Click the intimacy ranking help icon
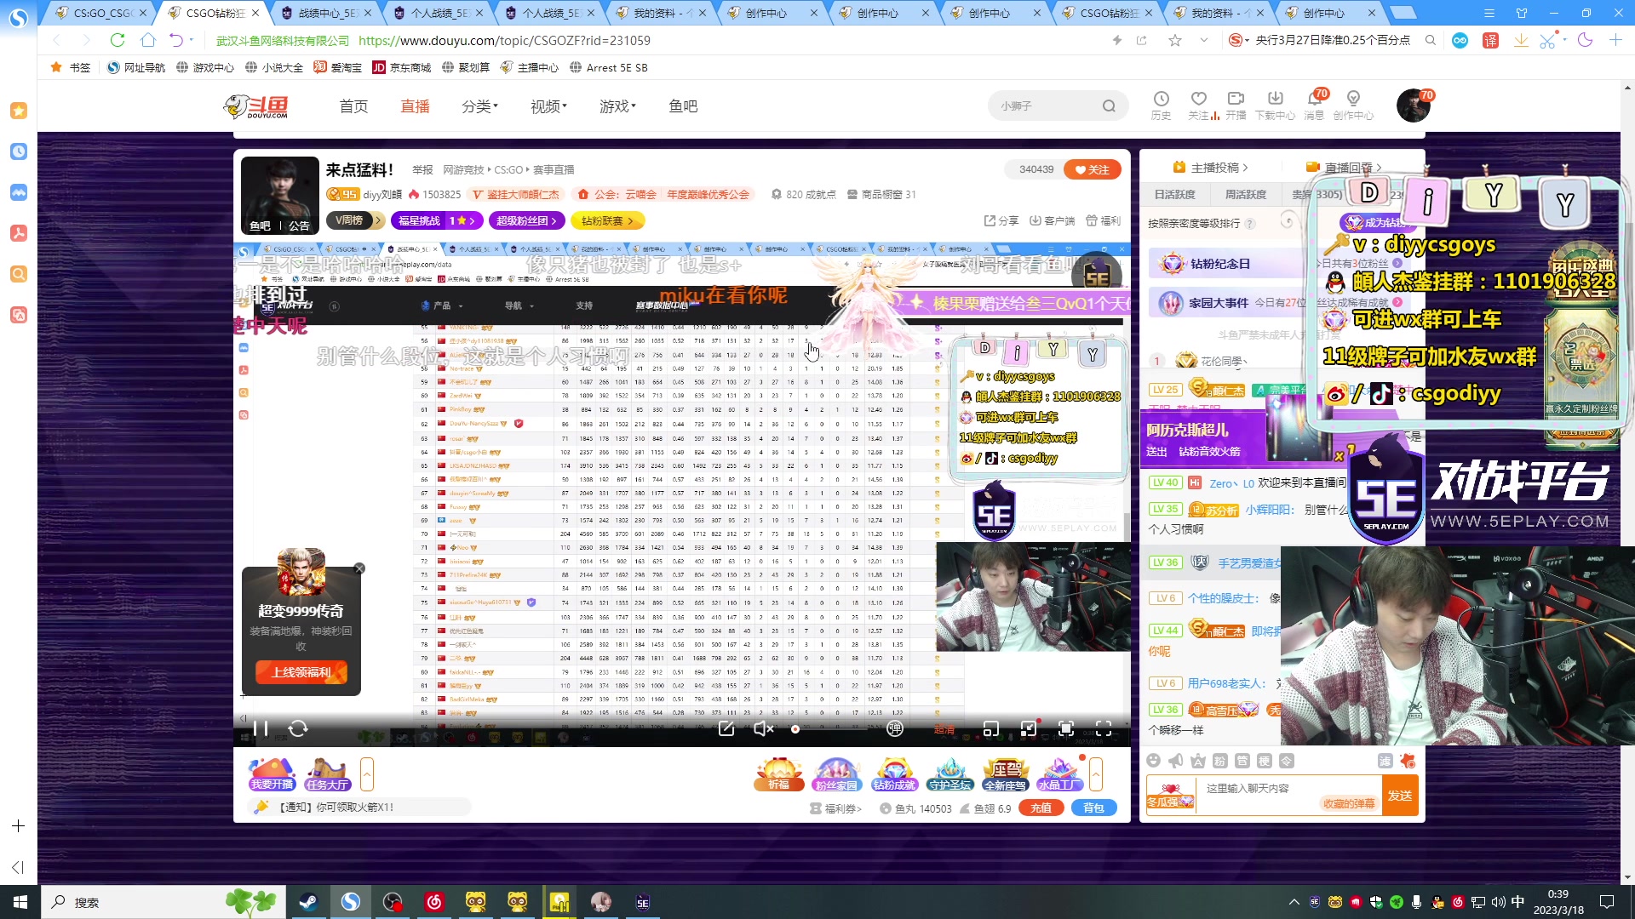This screenshot has width=1635, height=919. point(1250,224)
